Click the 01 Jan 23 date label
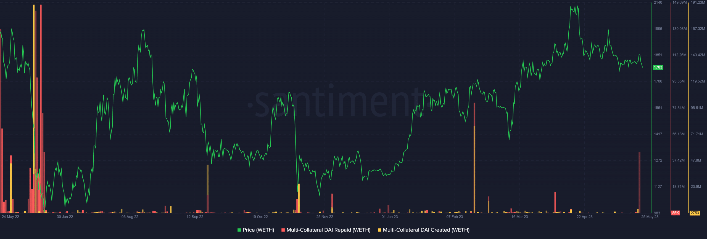 (390, 217)
